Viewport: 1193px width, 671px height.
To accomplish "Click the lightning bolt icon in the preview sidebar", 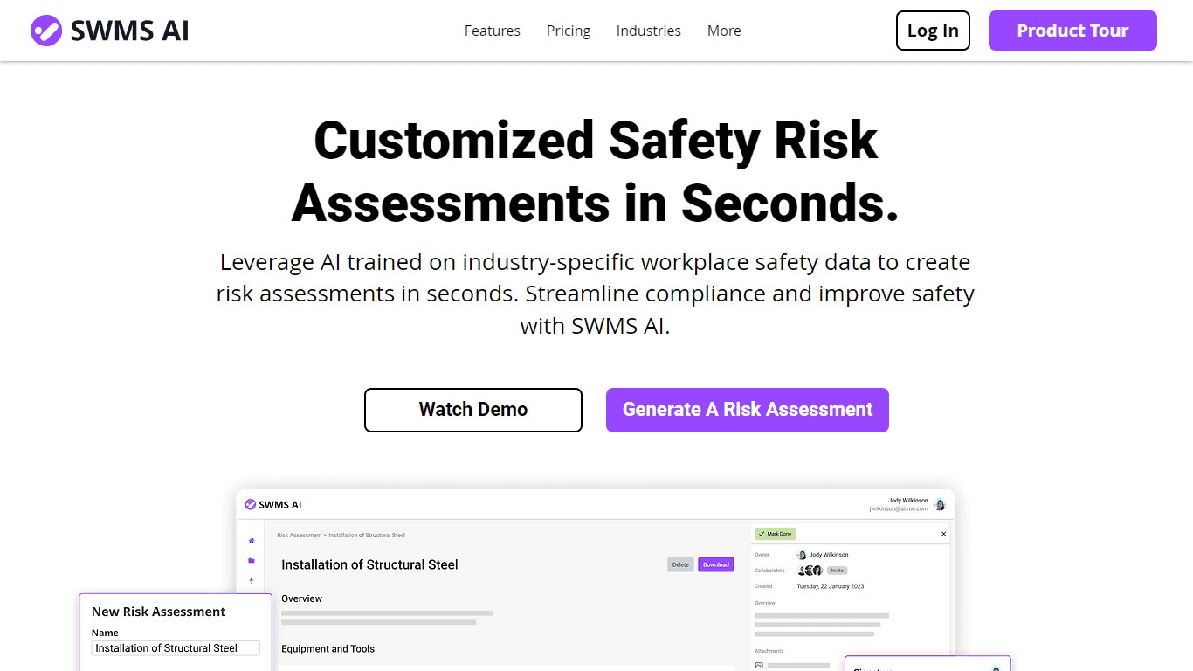I will click(252, 580).
